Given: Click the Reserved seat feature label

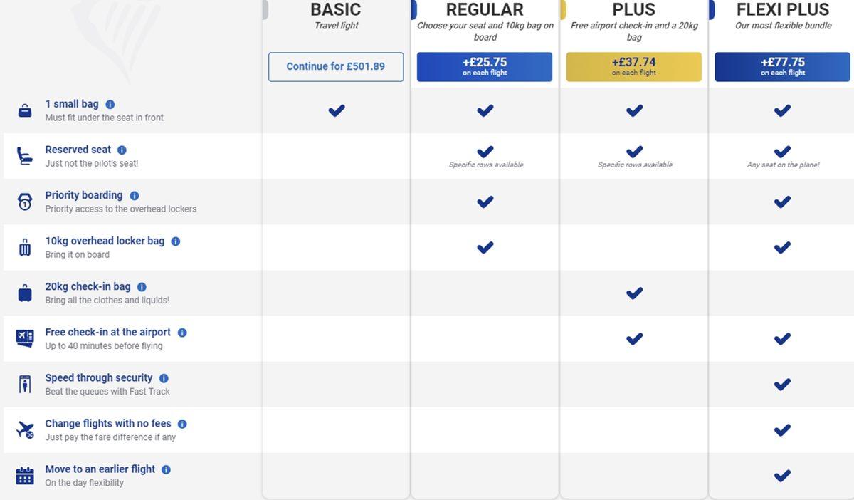Looking at the screenshot, I should tap(78, 150).
